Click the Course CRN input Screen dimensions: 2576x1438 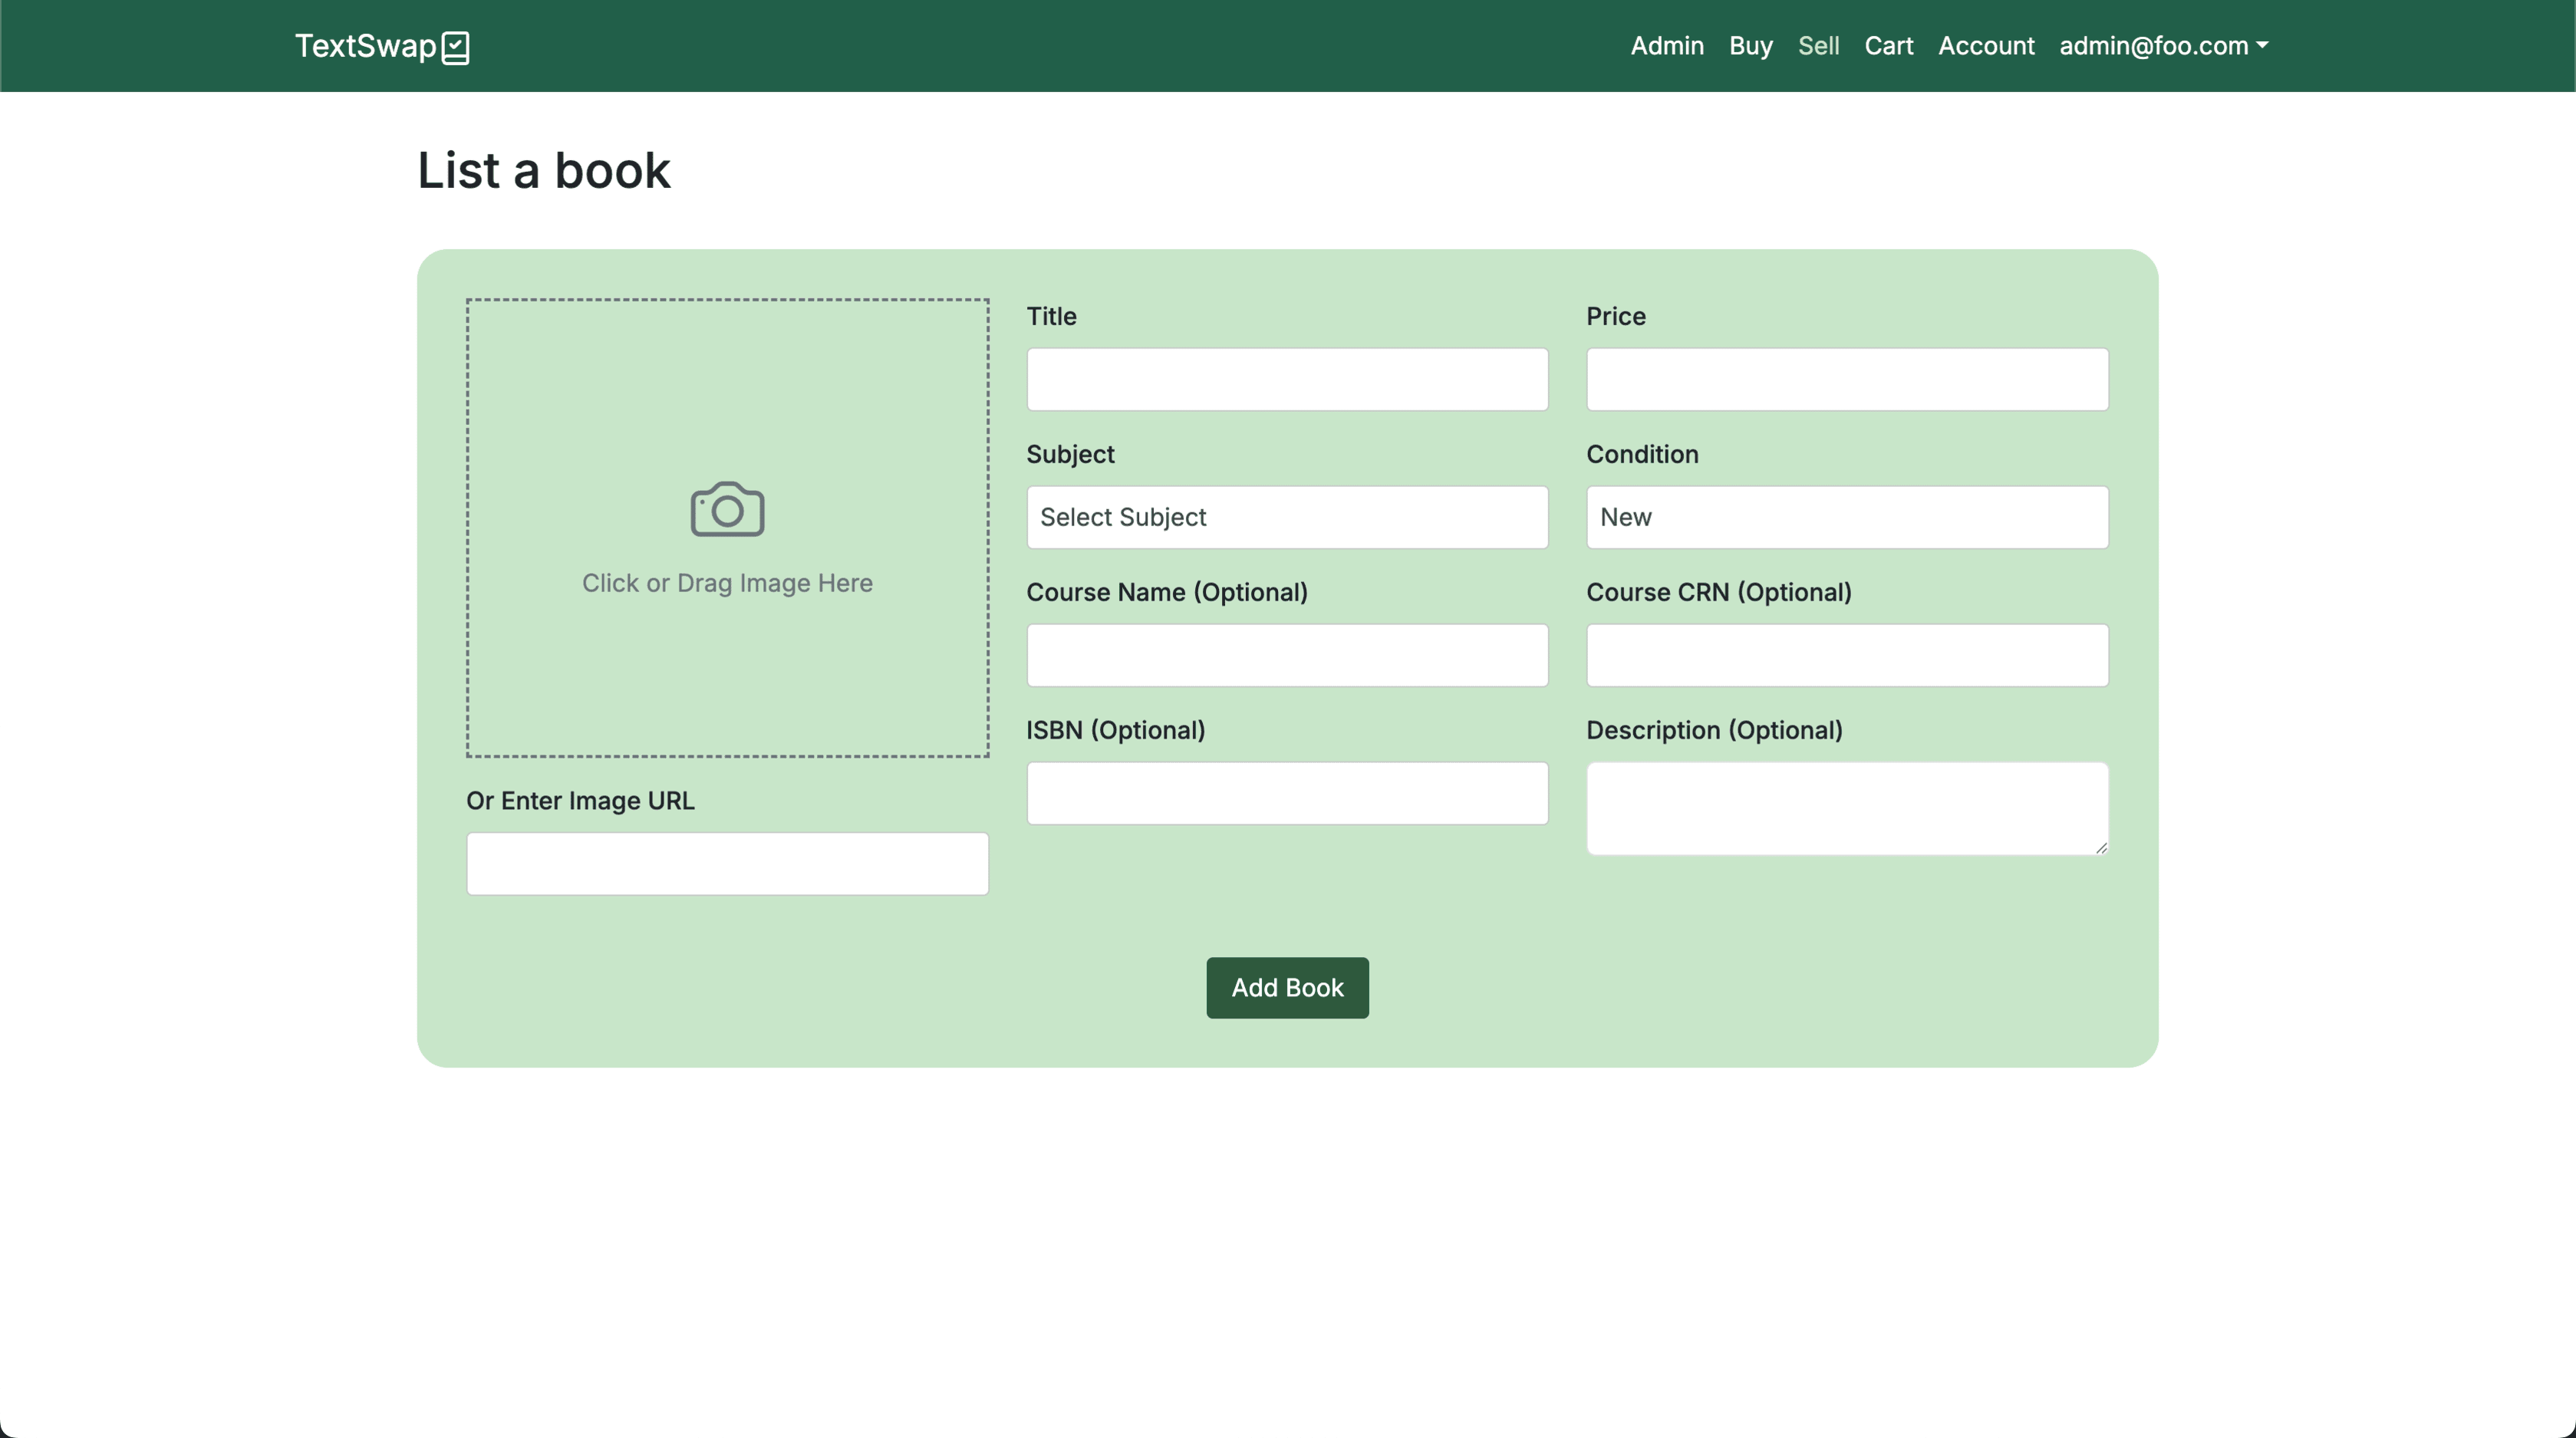[1846, 655]
